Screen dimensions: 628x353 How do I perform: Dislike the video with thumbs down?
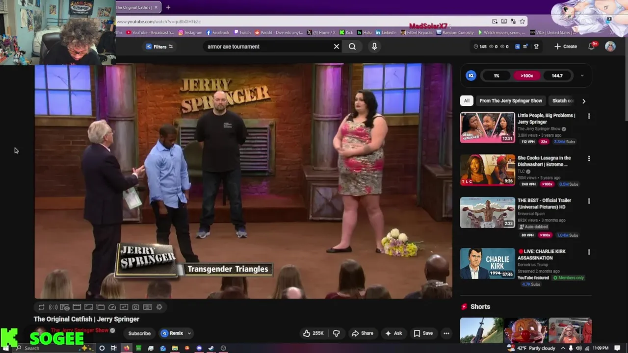[336, 333]
